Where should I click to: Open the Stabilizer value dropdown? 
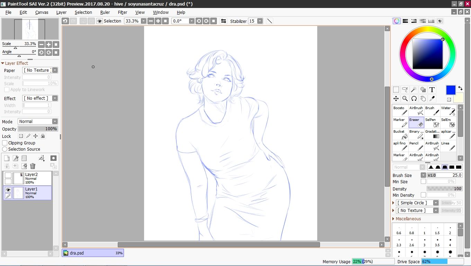[x=260, y=21]
